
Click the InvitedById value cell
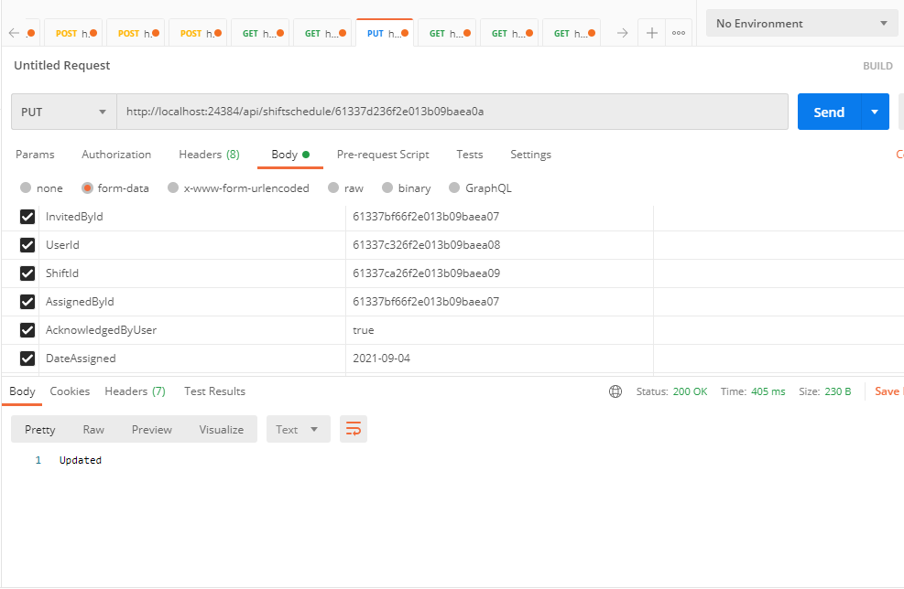coord(499,217)
